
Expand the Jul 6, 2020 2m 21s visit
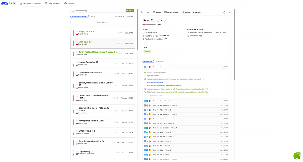pos(186,123)
